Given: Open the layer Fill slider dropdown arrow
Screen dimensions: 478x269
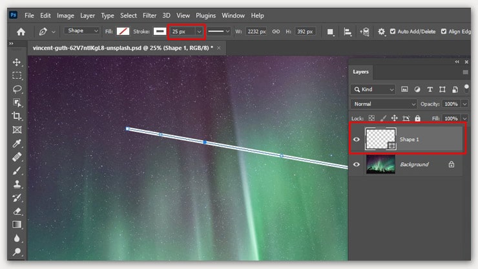Looking at the screenshot, I should (464, 118).
